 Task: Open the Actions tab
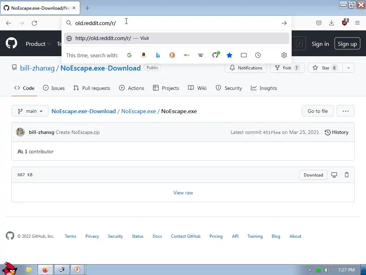point(132,88)
